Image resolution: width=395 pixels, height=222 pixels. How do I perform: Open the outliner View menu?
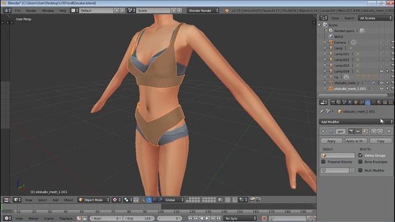click(x=335, y=18)
